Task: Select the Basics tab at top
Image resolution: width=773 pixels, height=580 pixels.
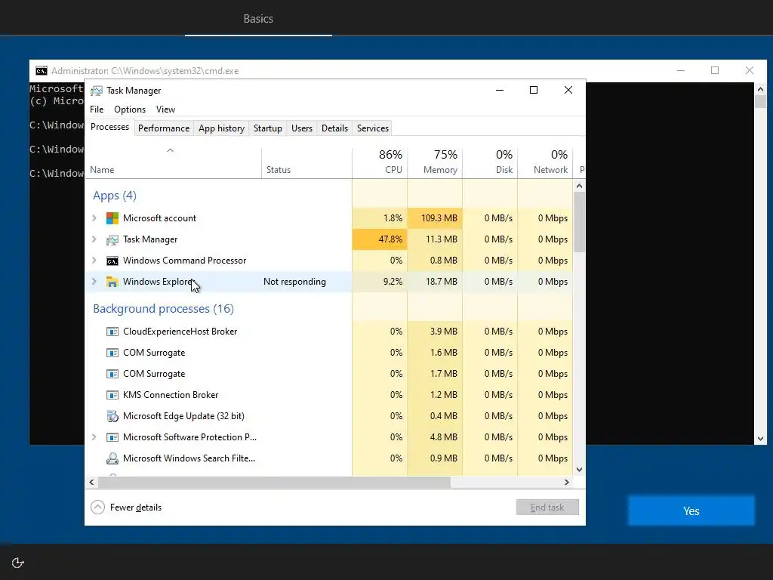Action: 258,19
